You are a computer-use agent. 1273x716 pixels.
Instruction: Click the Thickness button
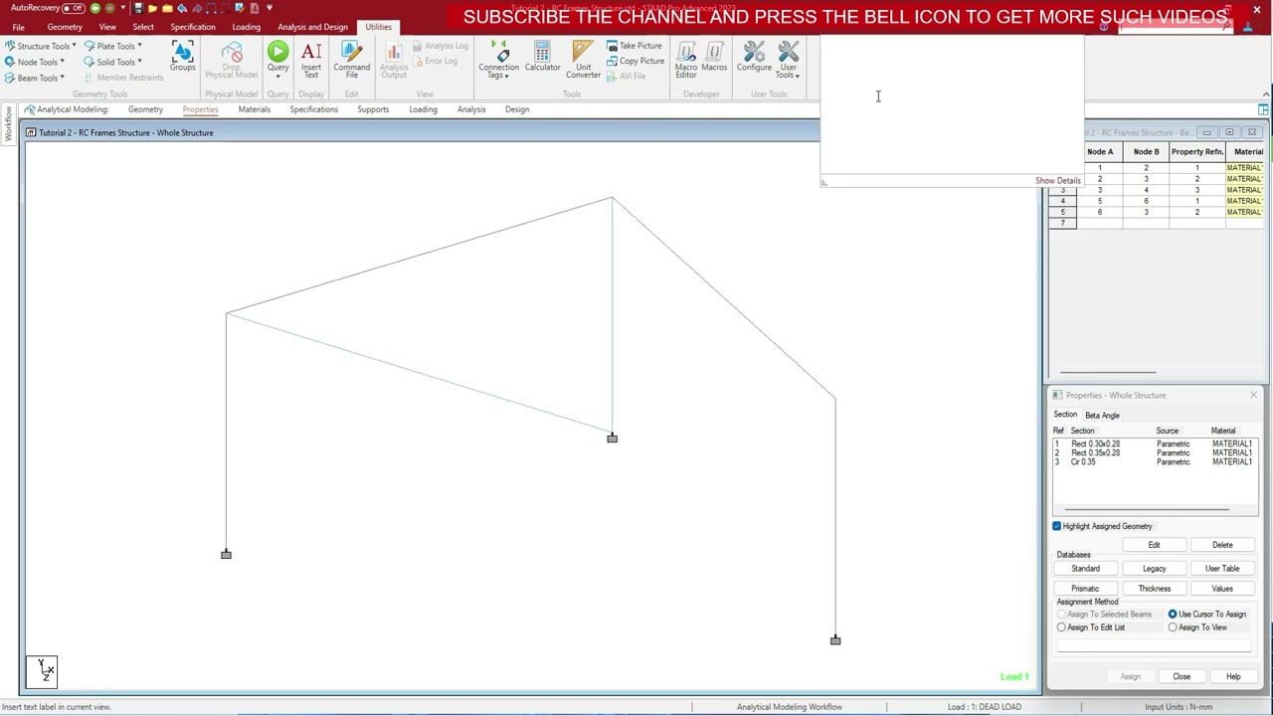(x=1154, y=589)
